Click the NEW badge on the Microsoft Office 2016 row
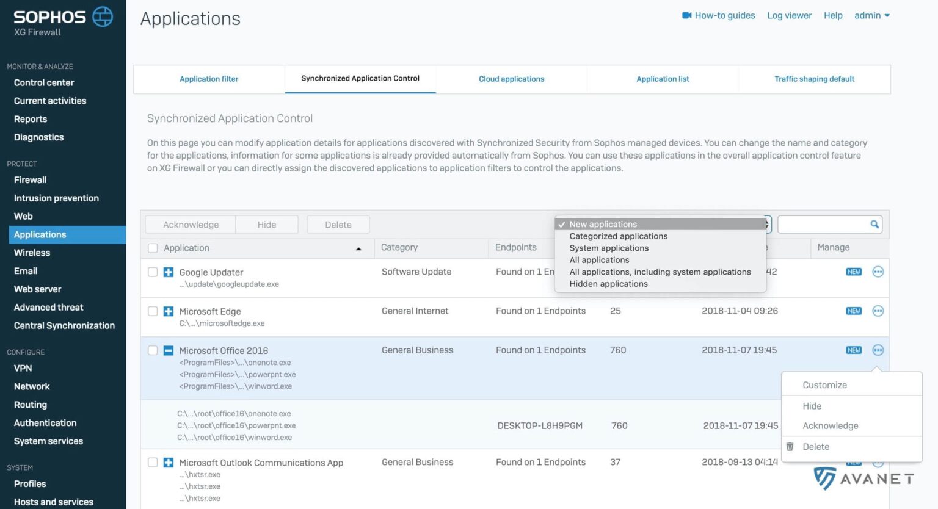Screen dimensions: 938x509 click(853, 350)
